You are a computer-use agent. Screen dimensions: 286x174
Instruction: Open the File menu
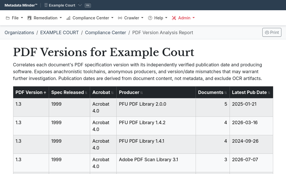(15, 18)
